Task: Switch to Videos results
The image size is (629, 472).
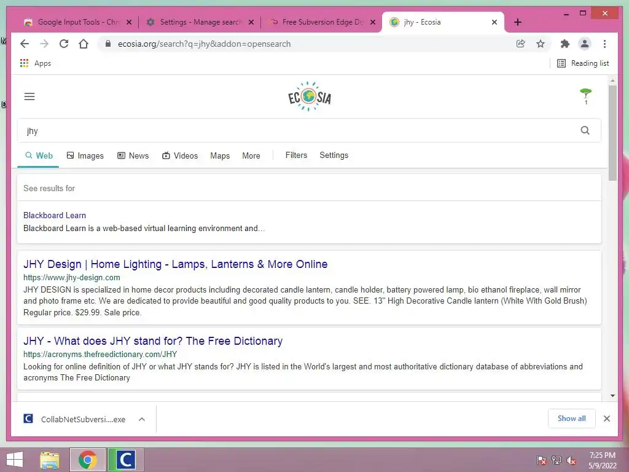Action: point(180,155)
